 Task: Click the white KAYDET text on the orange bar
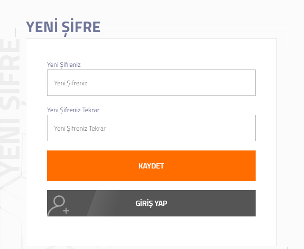(x=151, y=166)
